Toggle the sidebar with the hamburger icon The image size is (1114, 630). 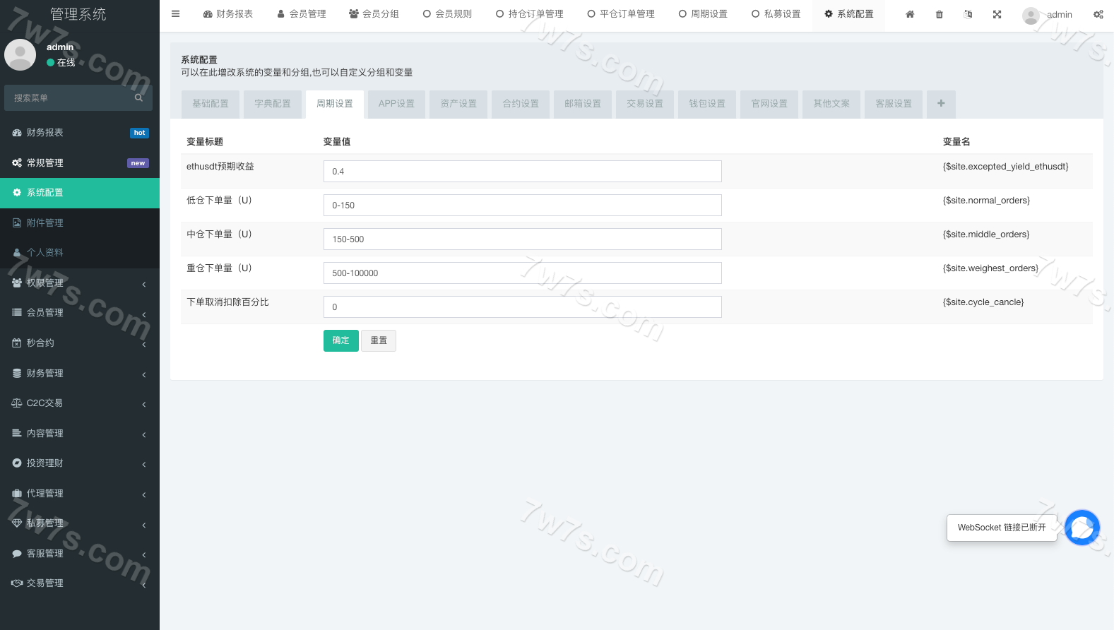click(175, 14)
